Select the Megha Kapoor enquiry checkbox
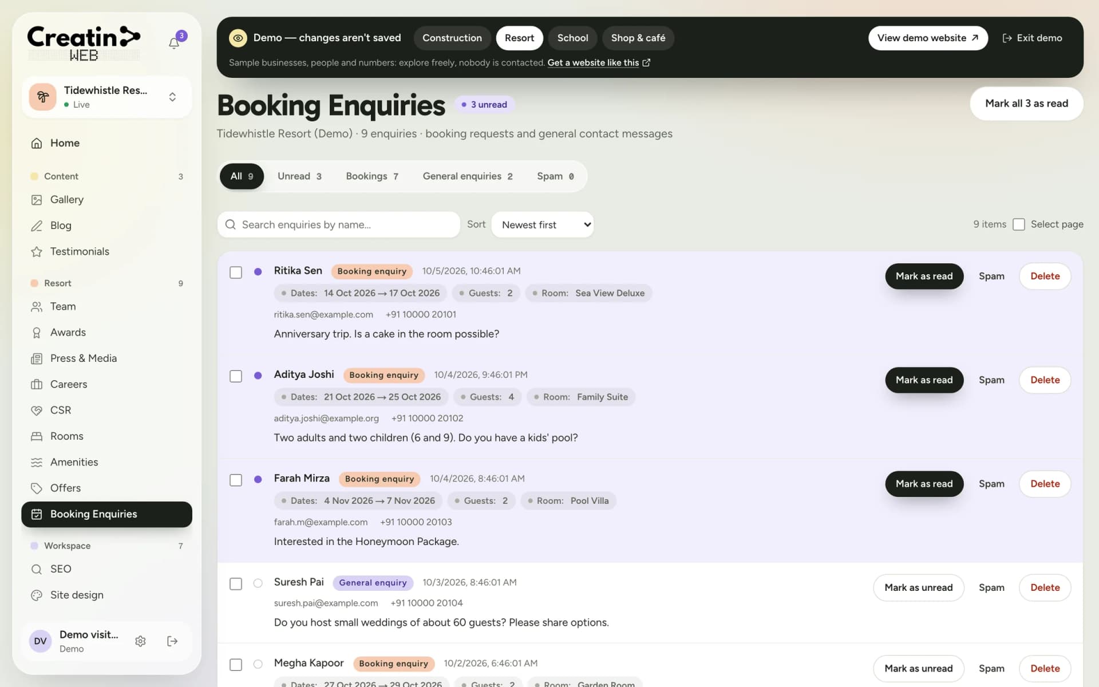The height and width of the screenshot is (687, 1099). (x=236, y=665)
